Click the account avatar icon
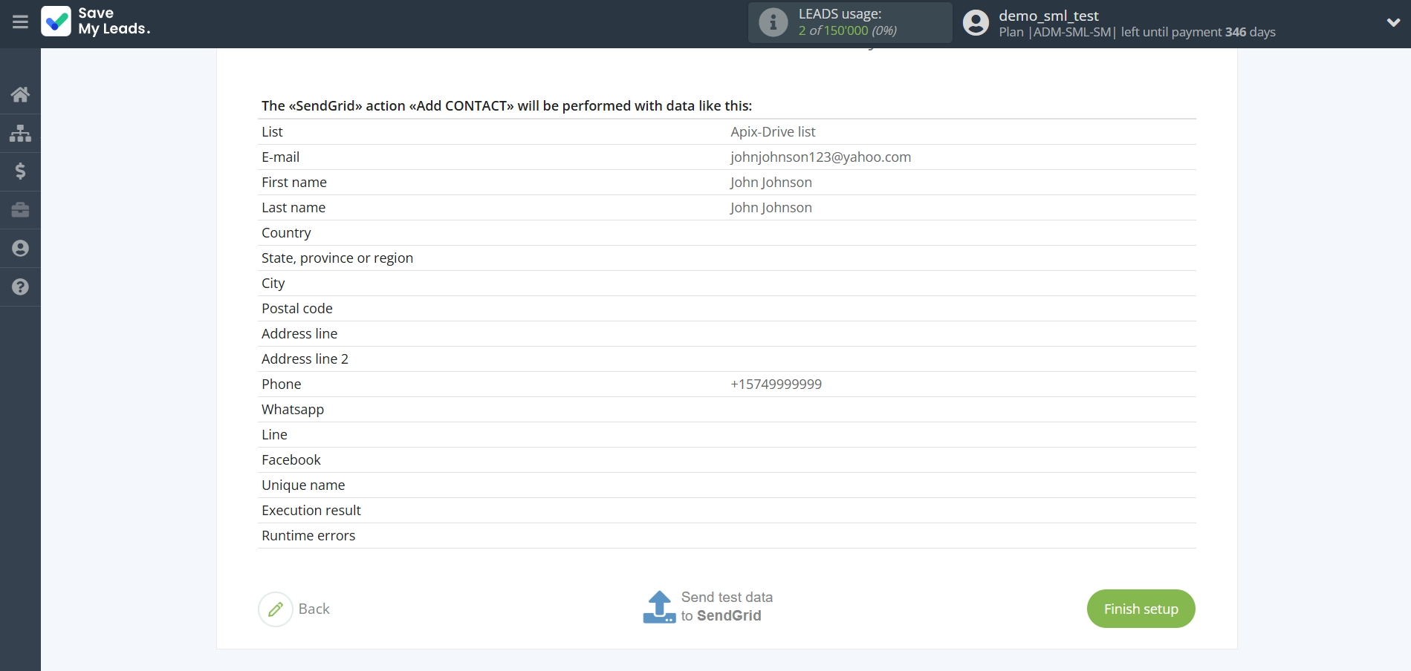This screenshot has width=1411, height=671. (976, 22)
